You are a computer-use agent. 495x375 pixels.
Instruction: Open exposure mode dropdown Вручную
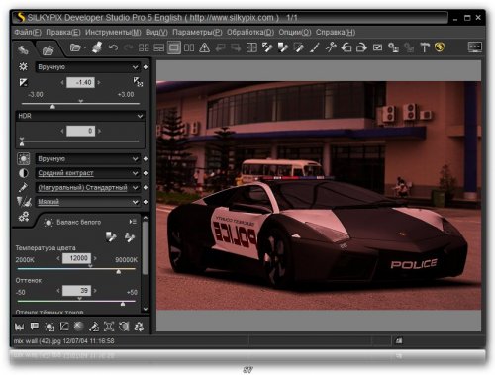[x=87, y=67]
